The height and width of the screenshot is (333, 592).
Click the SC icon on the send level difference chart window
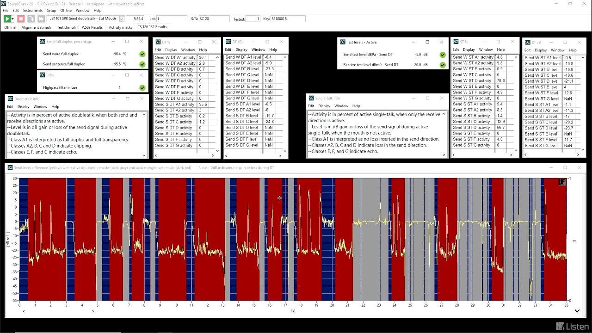pyautogui.click(x=10, y=168)
